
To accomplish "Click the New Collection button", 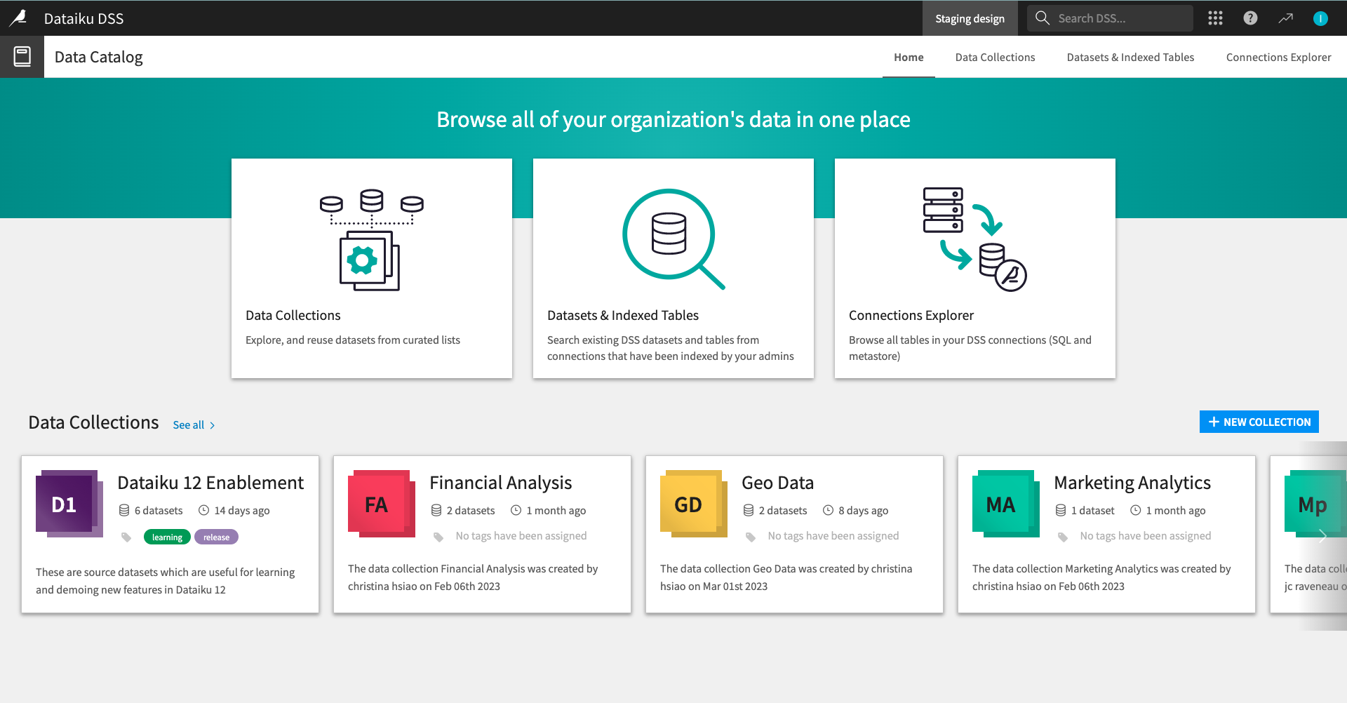I will pyautogui.click(x=1259, y=421).
